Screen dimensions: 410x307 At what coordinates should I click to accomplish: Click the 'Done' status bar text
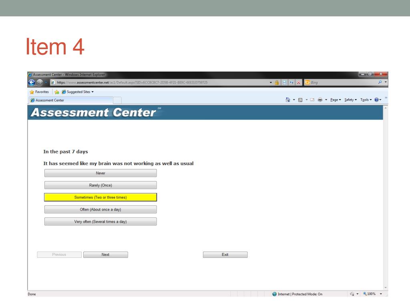coord(32,294)
